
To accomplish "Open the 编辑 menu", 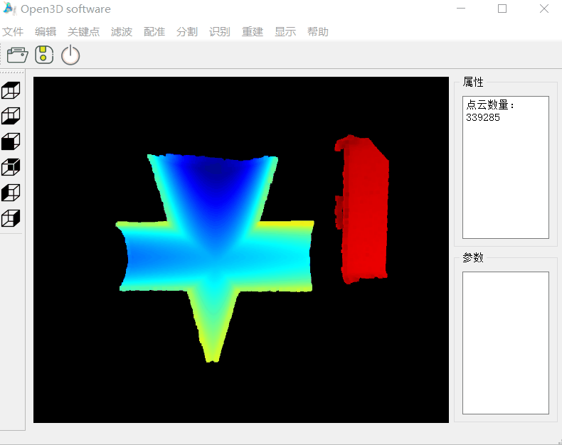I will [46, 31].
